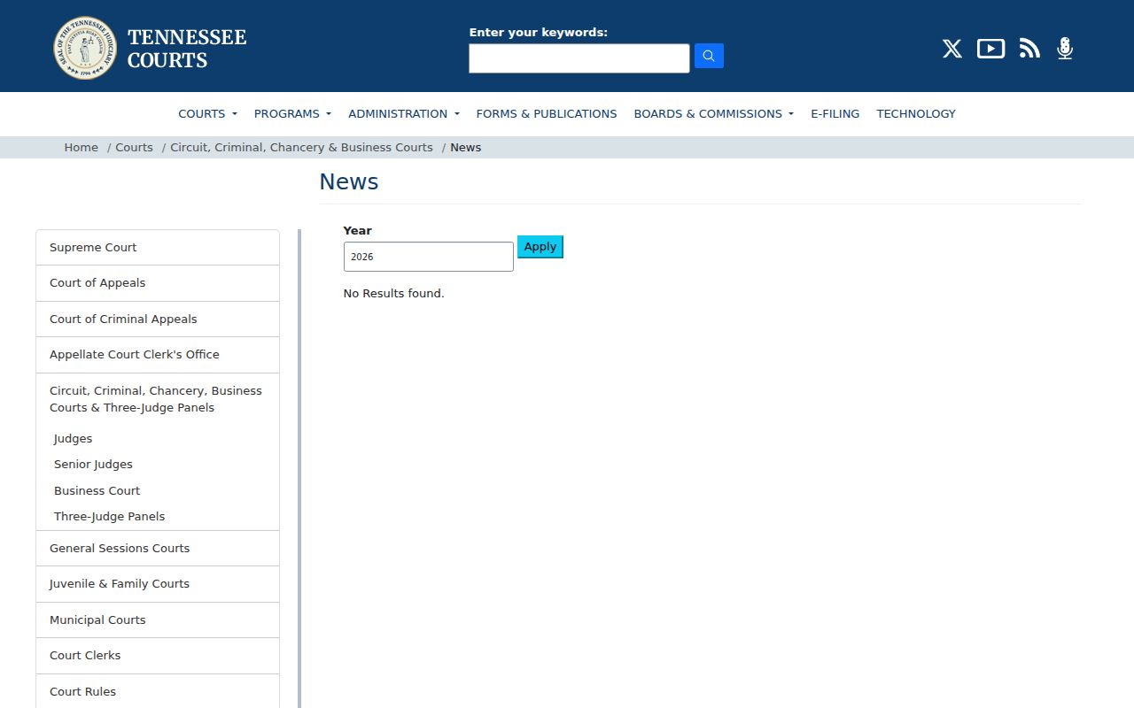Screen dimensions: 1134x708
Task: Expand the Courts dropdown menu
Action: [x=207, y=113]
